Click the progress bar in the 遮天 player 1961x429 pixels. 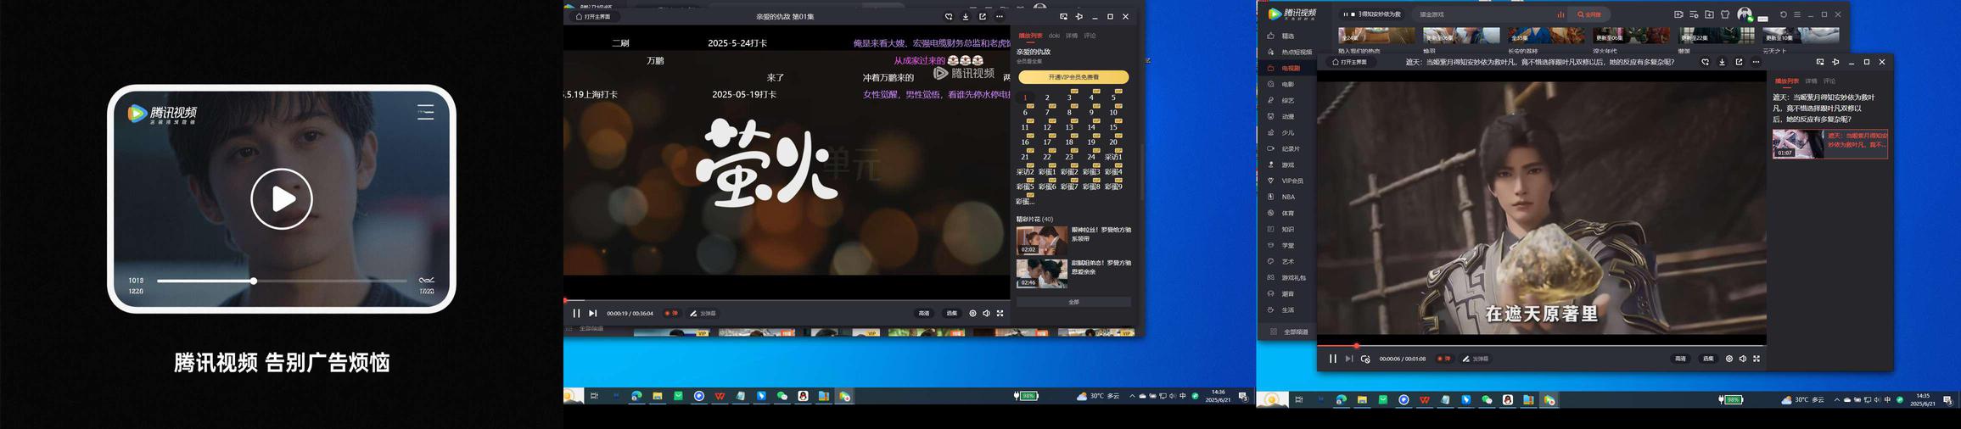(1542, 346)
